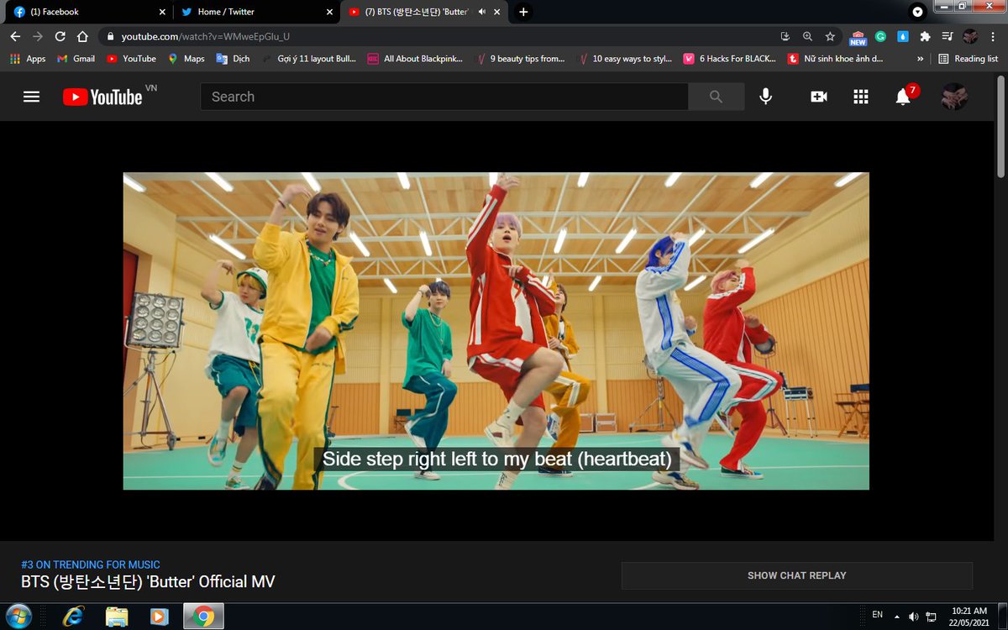Image resolution: width=1008 pixels, height=630 pixels.
Task: Open a new browser tab with the plus
Action: click(523, 12)
